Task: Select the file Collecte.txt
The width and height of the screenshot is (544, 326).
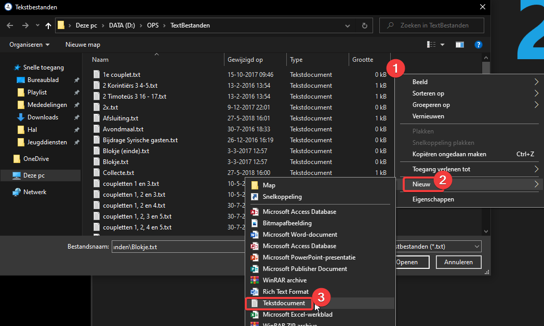Action: 118,172
